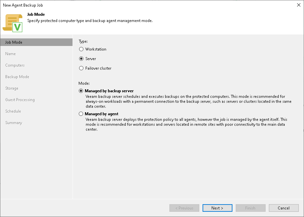This screenshot has width=304, height=217.
Task: Select the Workstation radio button
Action: (x=81, y=49)
